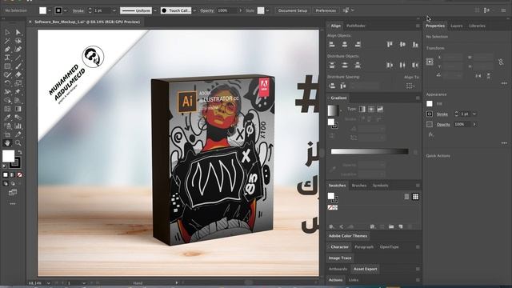Click Horizontal Distribute Left icon
This screenshot has height=288, width=512.
(x=390, y=65)
